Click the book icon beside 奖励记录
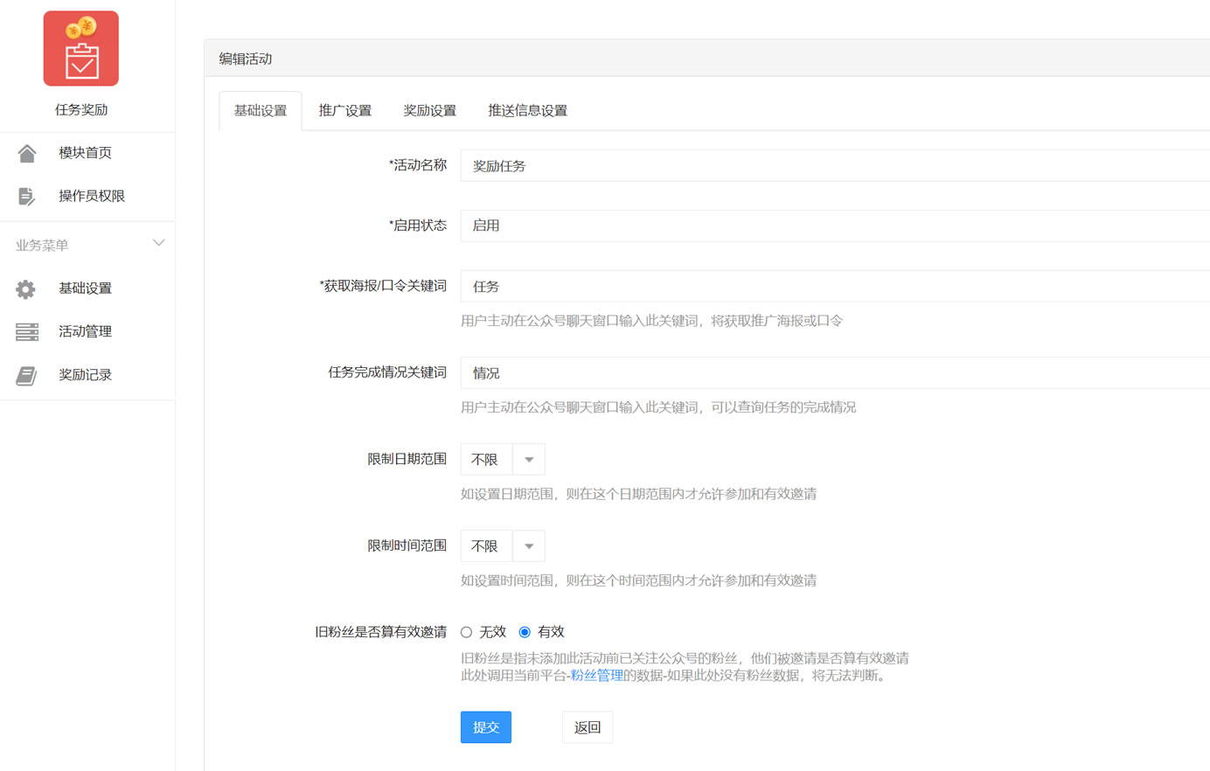The image size is (1210, 771). [x=27, y=376]
